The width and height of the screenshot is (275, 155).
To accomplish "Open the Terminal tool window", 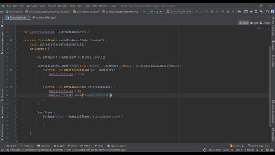I will 43,146.
